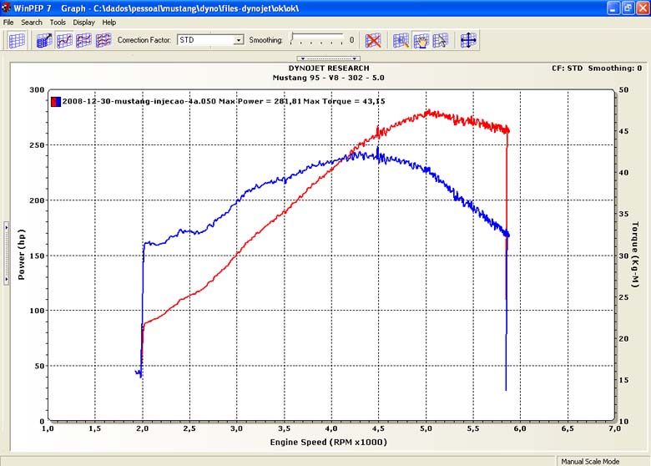Screen dimensions: 651x466
Task: Click the red power curve peak
Action: [x=428, y=111]
